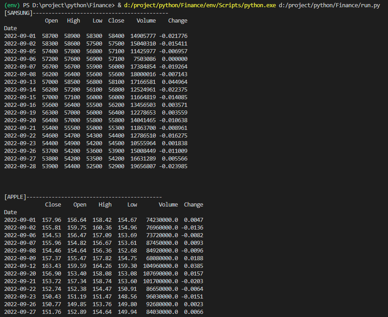
Task: Click the Samsung Volume column header
Action: pos(146,21)
